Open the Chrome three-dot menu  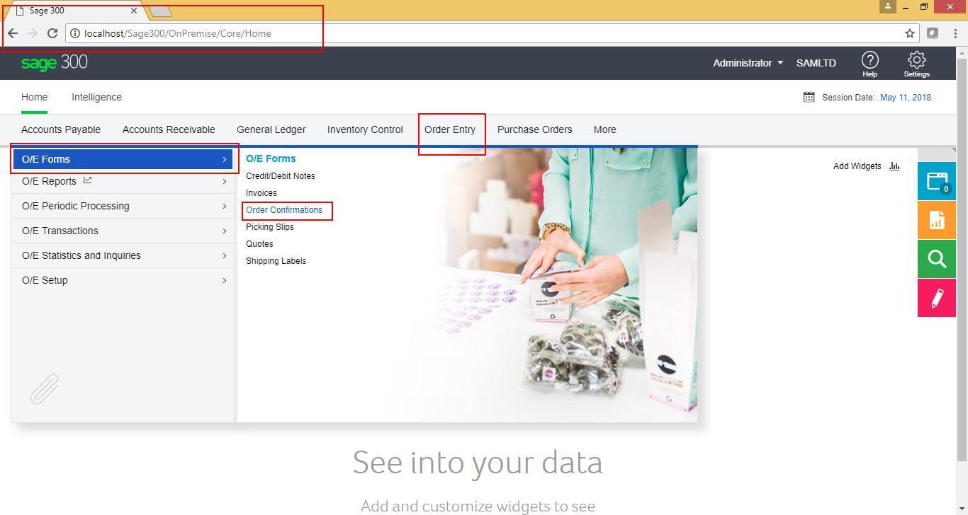tap(955, 33)
